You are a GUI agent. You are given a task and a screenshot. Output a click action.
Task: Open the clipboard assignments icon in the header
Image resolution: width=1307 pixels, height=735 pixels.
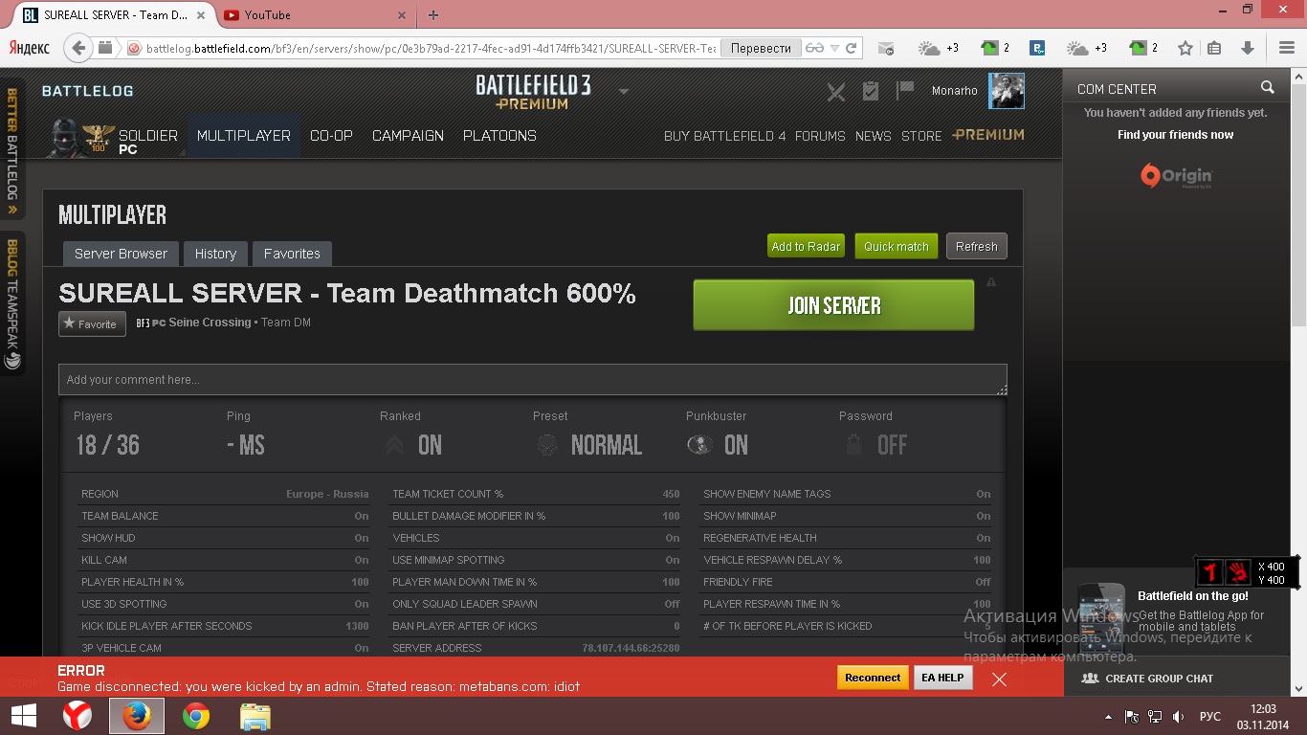point(871,91)
